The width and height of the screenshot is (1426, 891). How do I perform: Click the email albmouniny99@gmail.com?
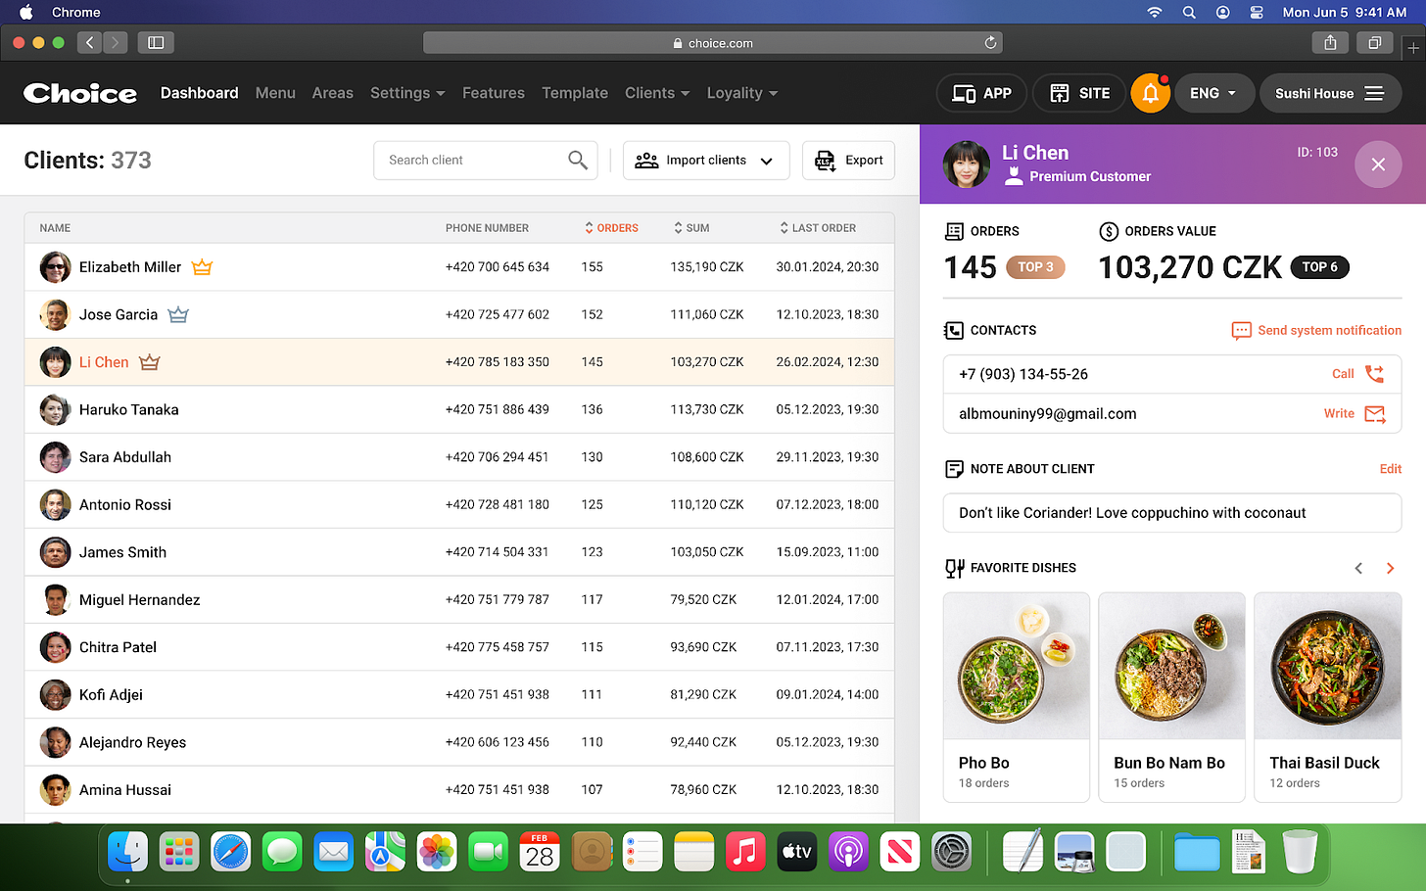tap(1048, 414)
